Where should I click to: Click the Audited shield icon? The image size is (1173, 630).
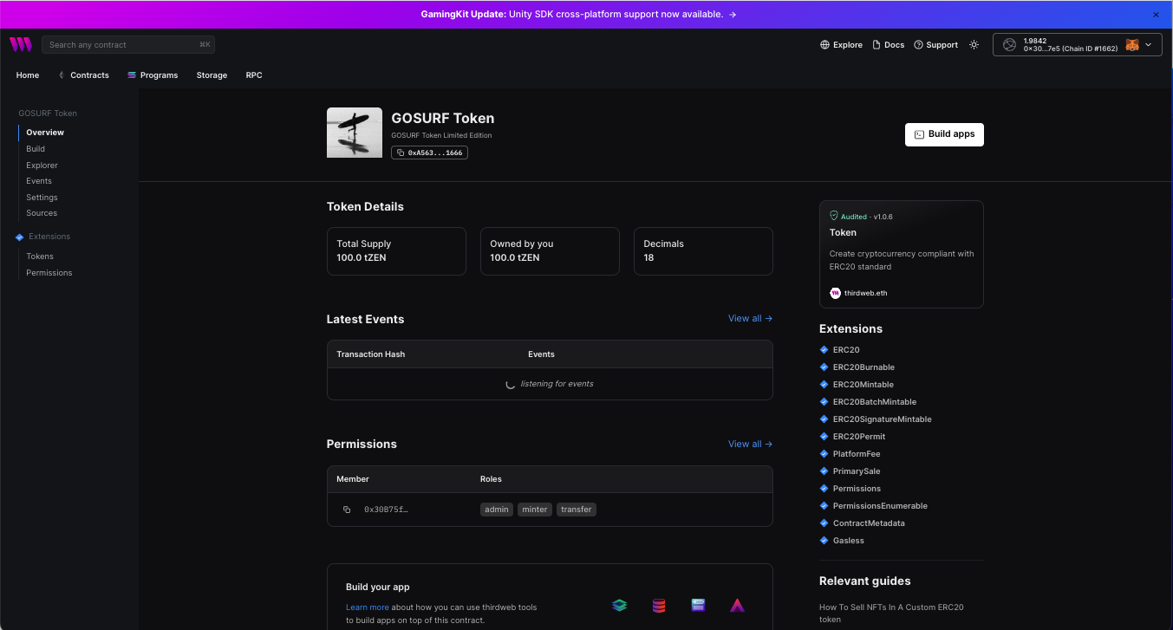tap(834, 216)
